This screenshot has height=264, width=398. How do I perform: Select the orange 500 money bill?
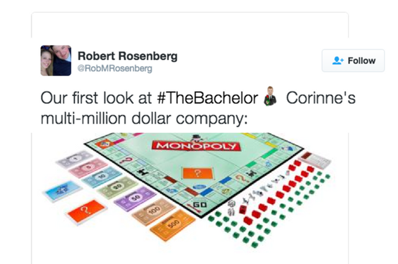click(x=173, y=225)
